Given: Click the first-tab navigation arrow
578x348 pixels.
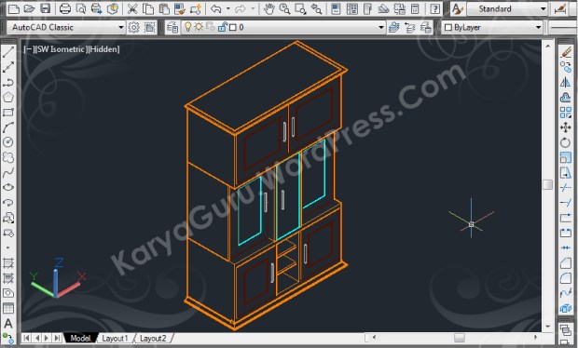Looking at the screenshot, I should (26, 338).
